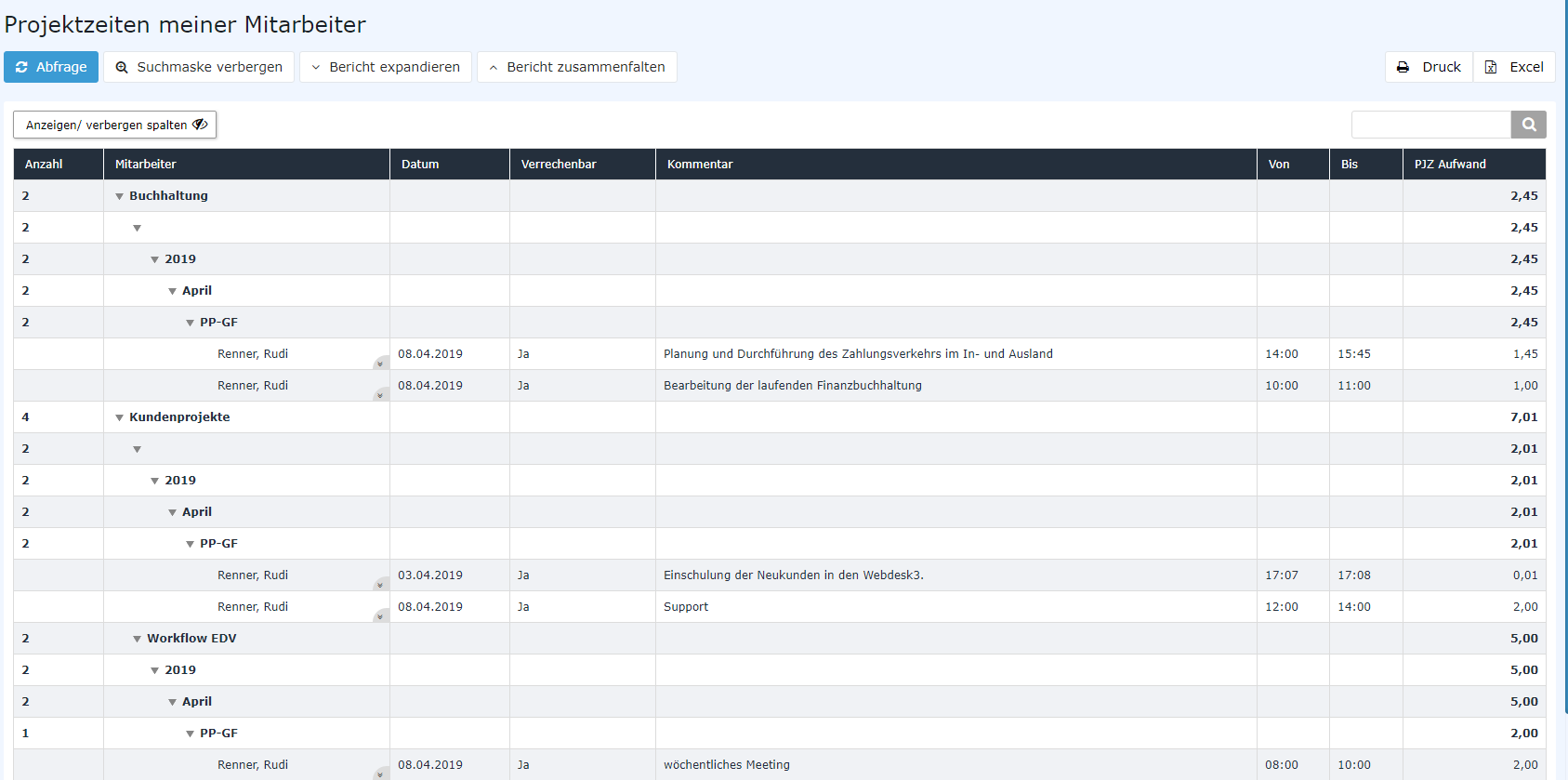Click Von time 14:00 in Zahlungsverkehr row
The width and height of the screenshot is (1568, 780).
1282,354
